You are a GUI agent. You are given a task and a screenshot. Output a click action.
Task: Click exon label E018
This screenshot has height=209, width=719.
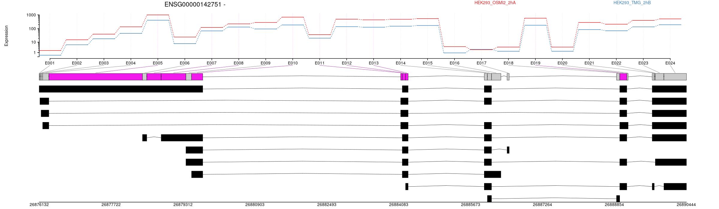coord(508,63)
